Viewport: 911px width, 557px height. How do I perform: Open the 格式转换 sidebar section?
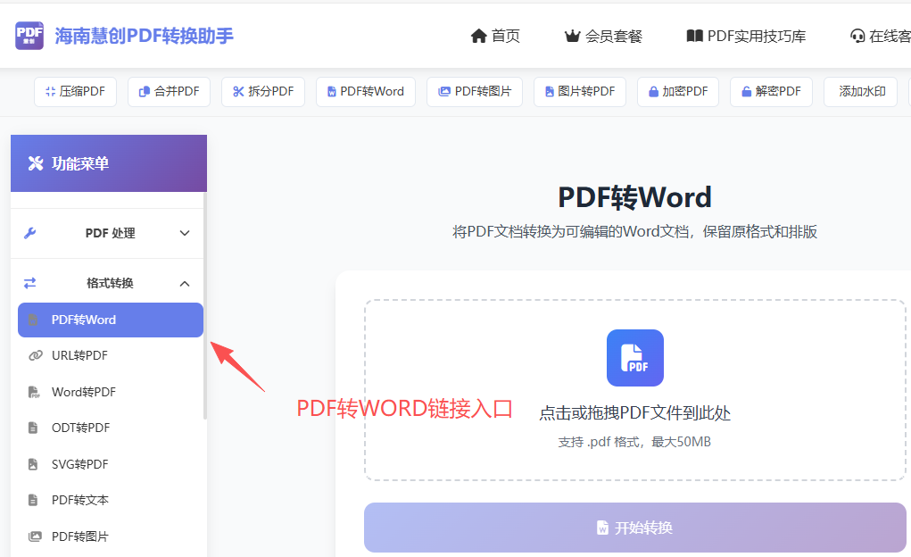[x=108, y=283]
